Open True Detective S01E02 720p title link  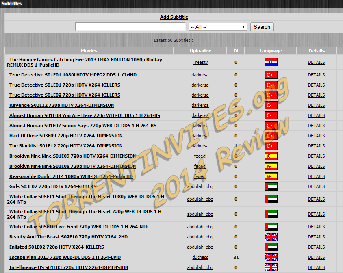click(x=65, y=95)
